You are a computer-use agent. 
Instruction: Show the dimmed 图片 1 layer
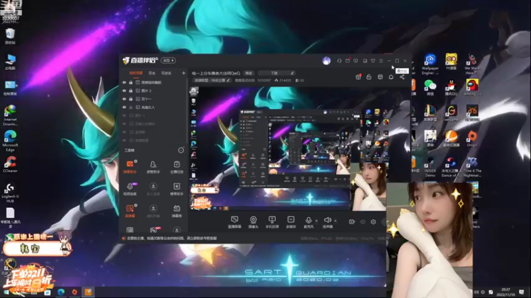[124, 115]
